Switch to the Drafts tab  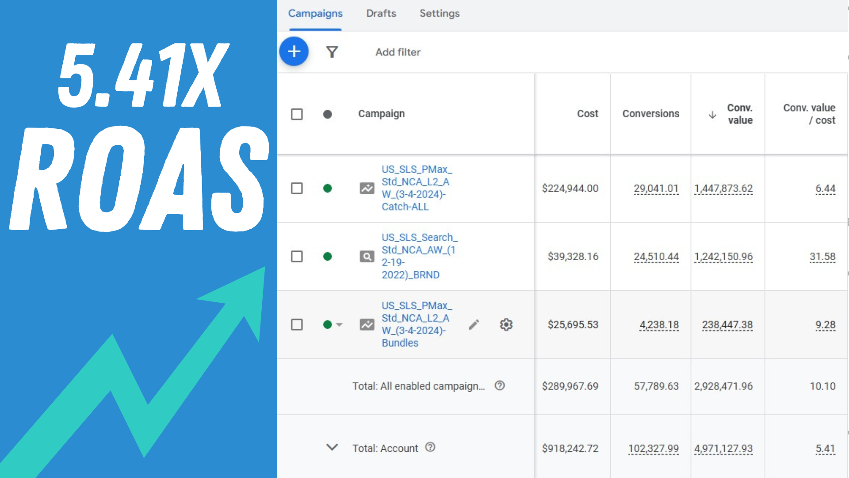pyautogui.click(x=381, y=14)
